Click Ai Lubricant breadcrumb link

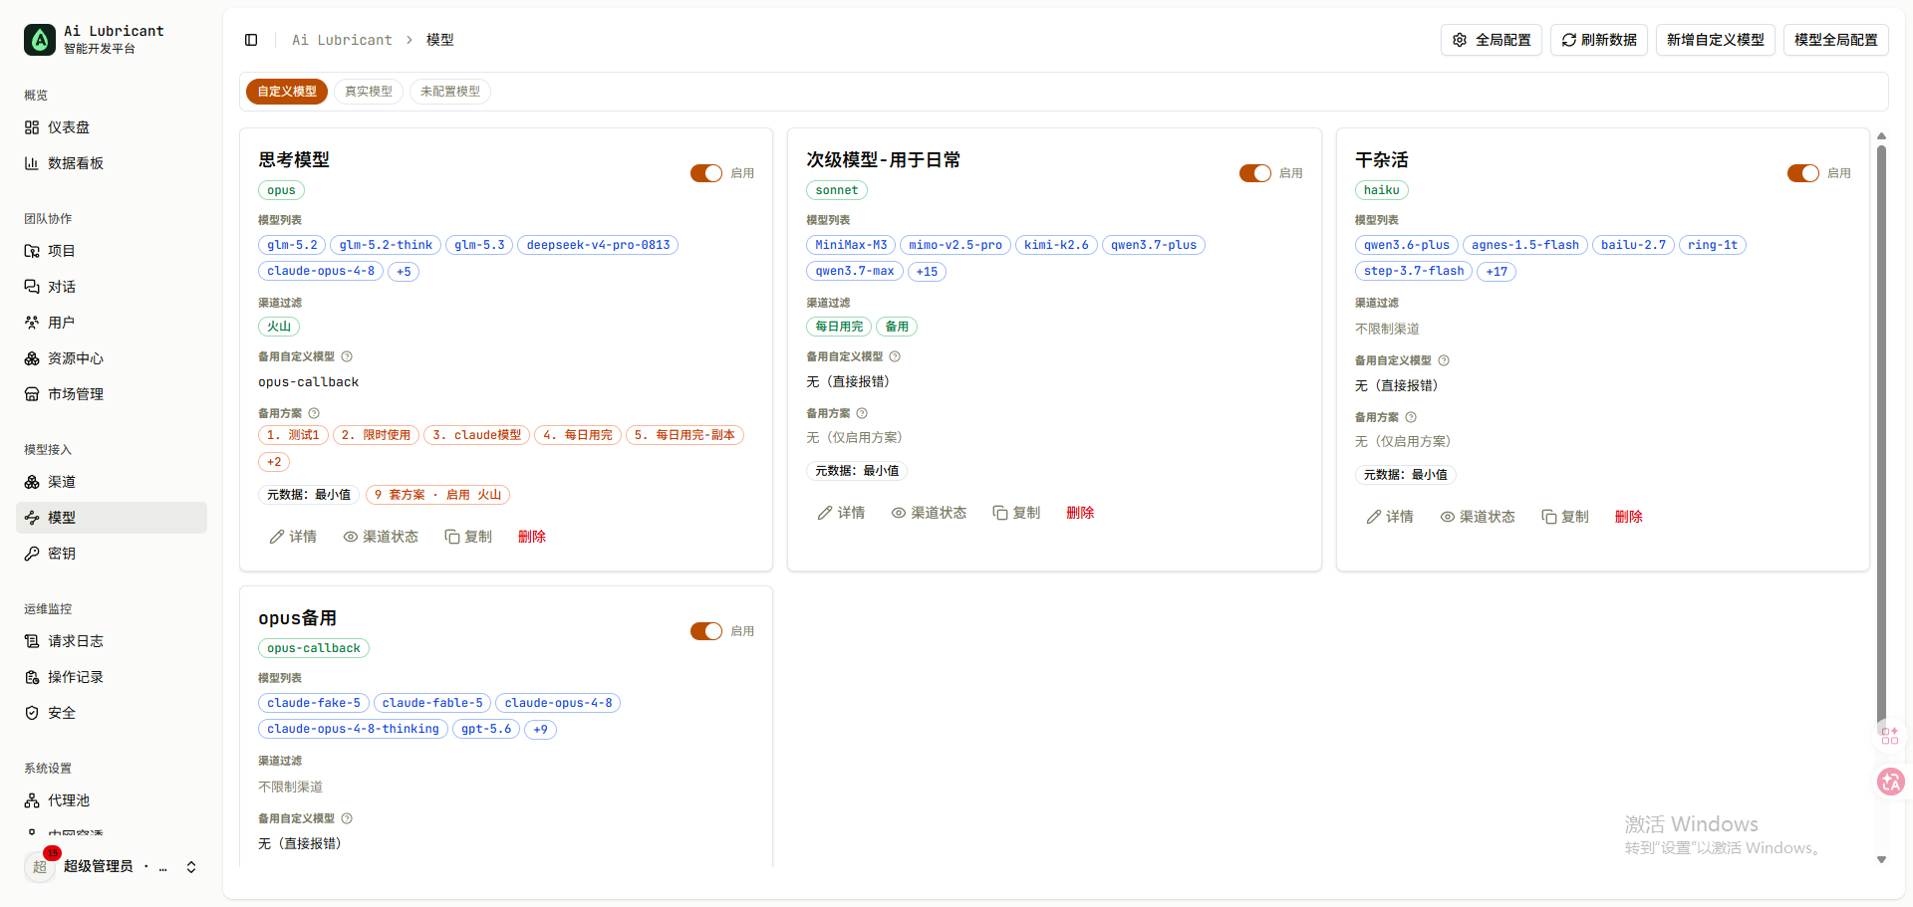coord(342,40)
